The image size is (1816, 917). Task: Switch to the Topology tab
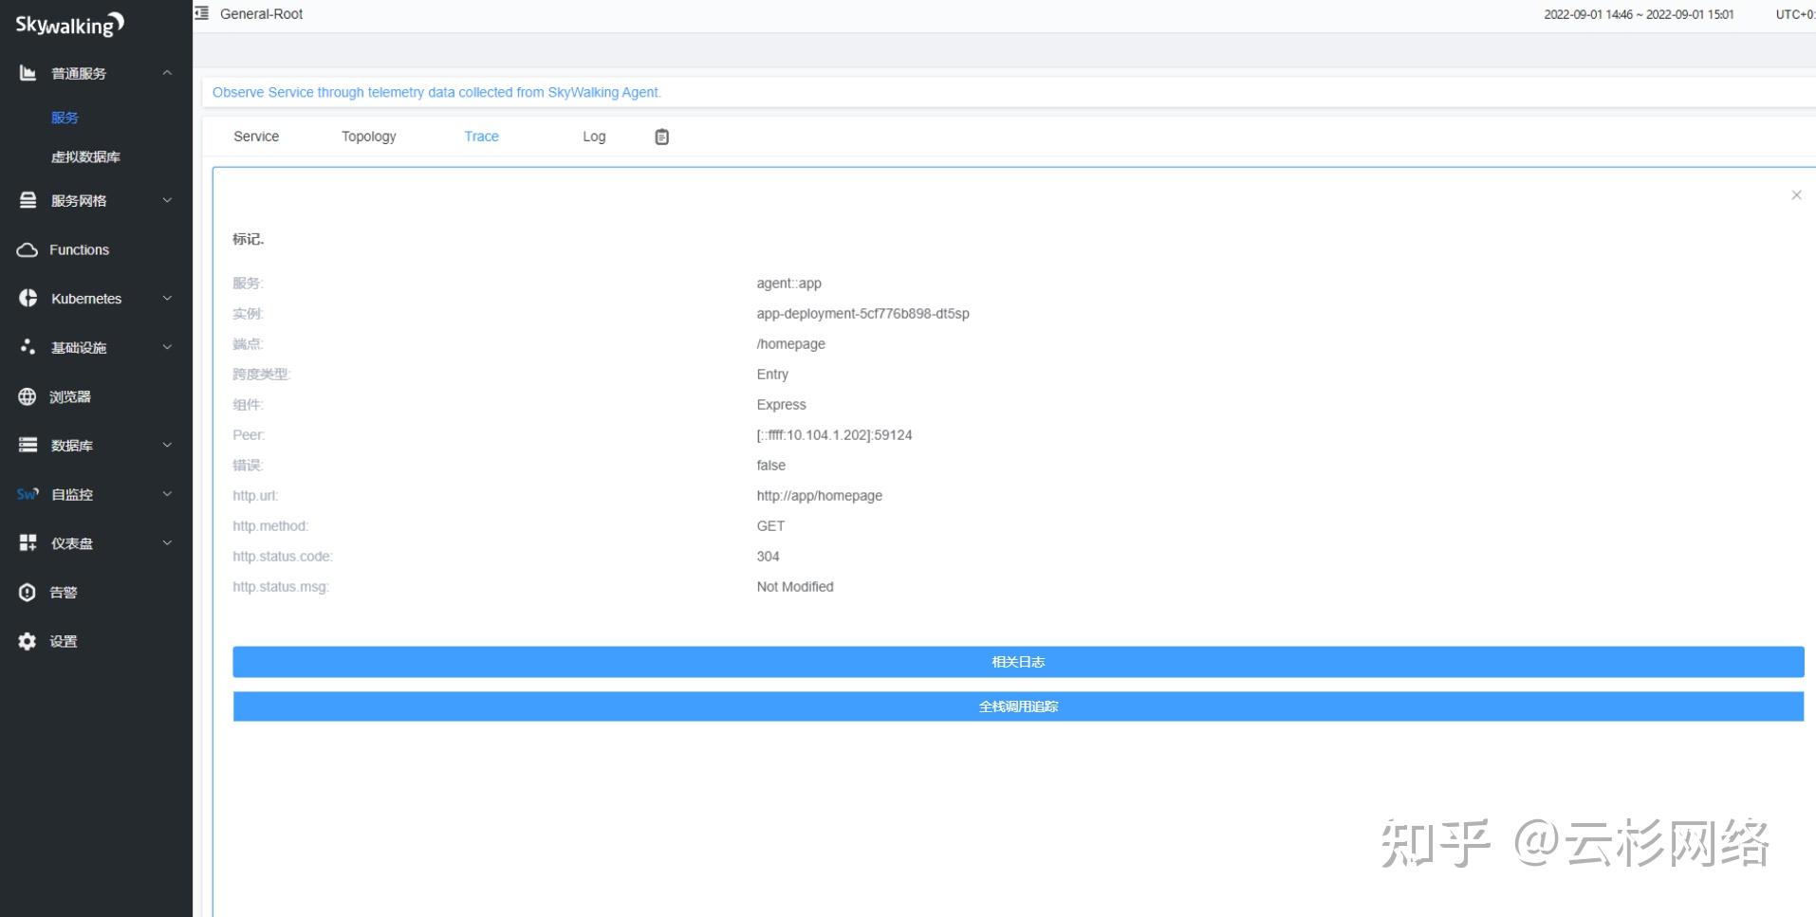(368, 137)
